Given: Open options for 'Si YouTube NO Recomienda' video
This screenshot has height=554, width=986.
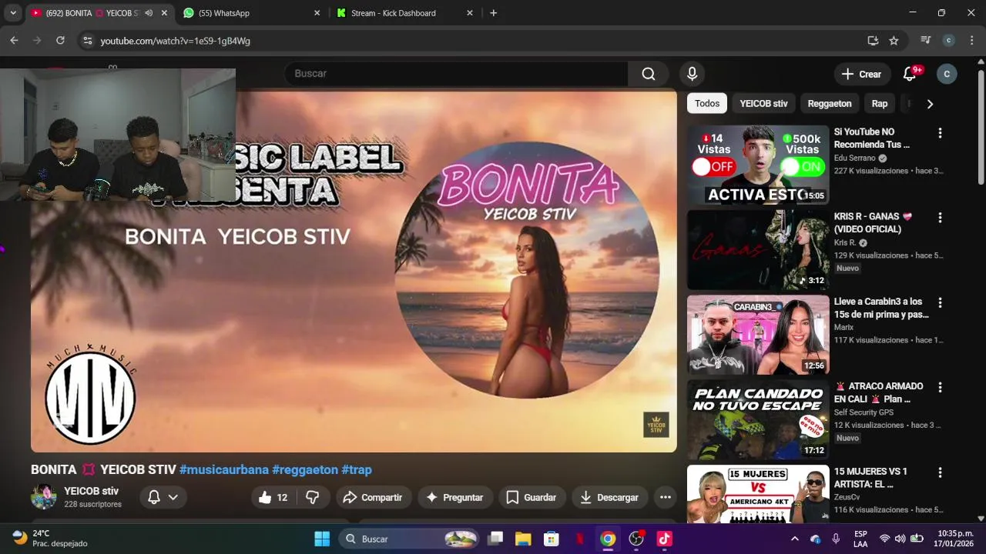Looking at the screenshot, I should (x=940, y=133).
